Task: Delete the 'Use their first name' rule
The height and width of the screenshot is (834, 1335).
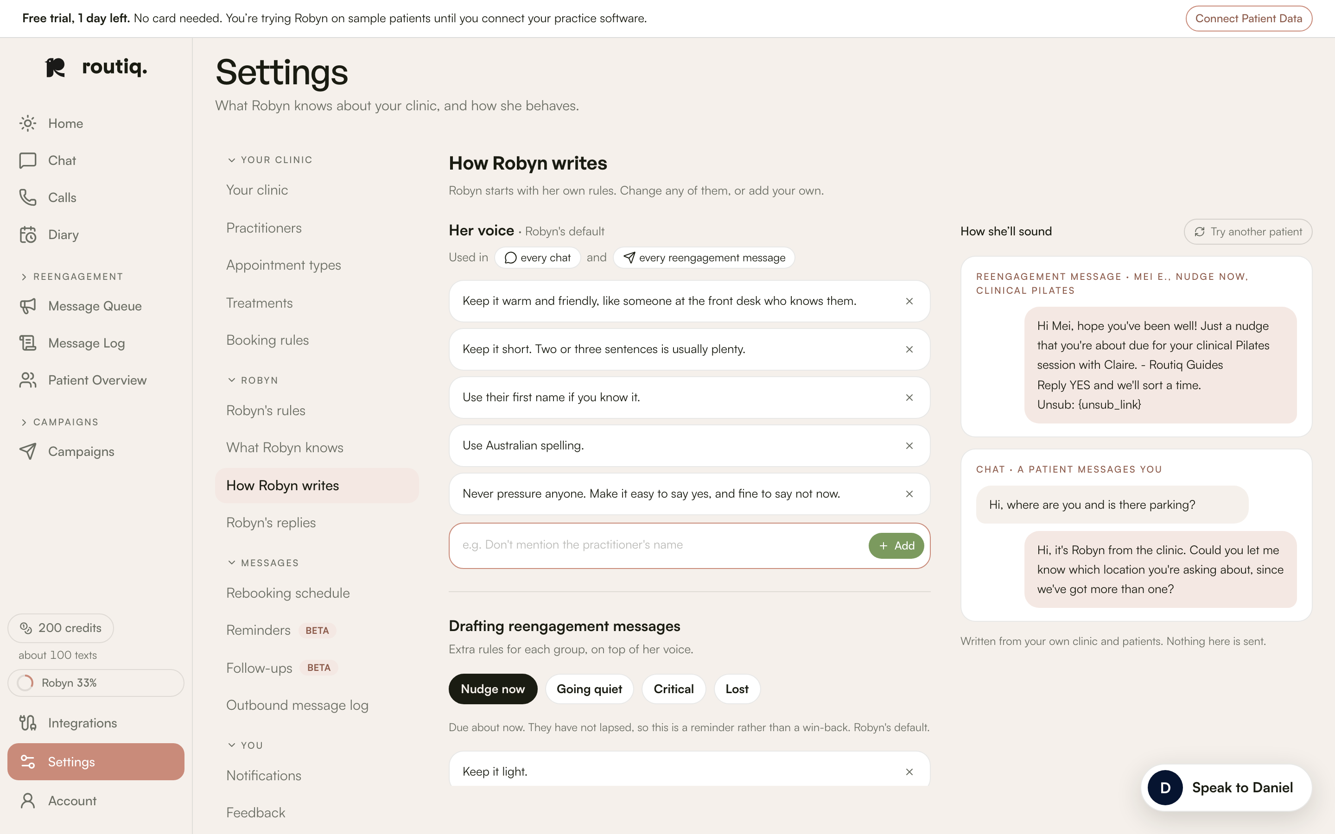Action: (x=909, y=397)
